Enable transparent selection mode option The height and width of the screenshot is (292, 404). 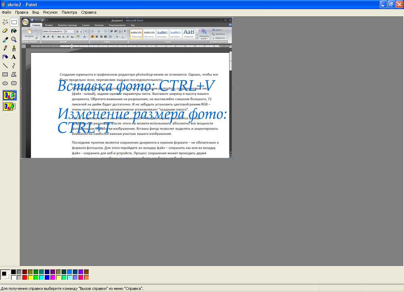(10, 106)
